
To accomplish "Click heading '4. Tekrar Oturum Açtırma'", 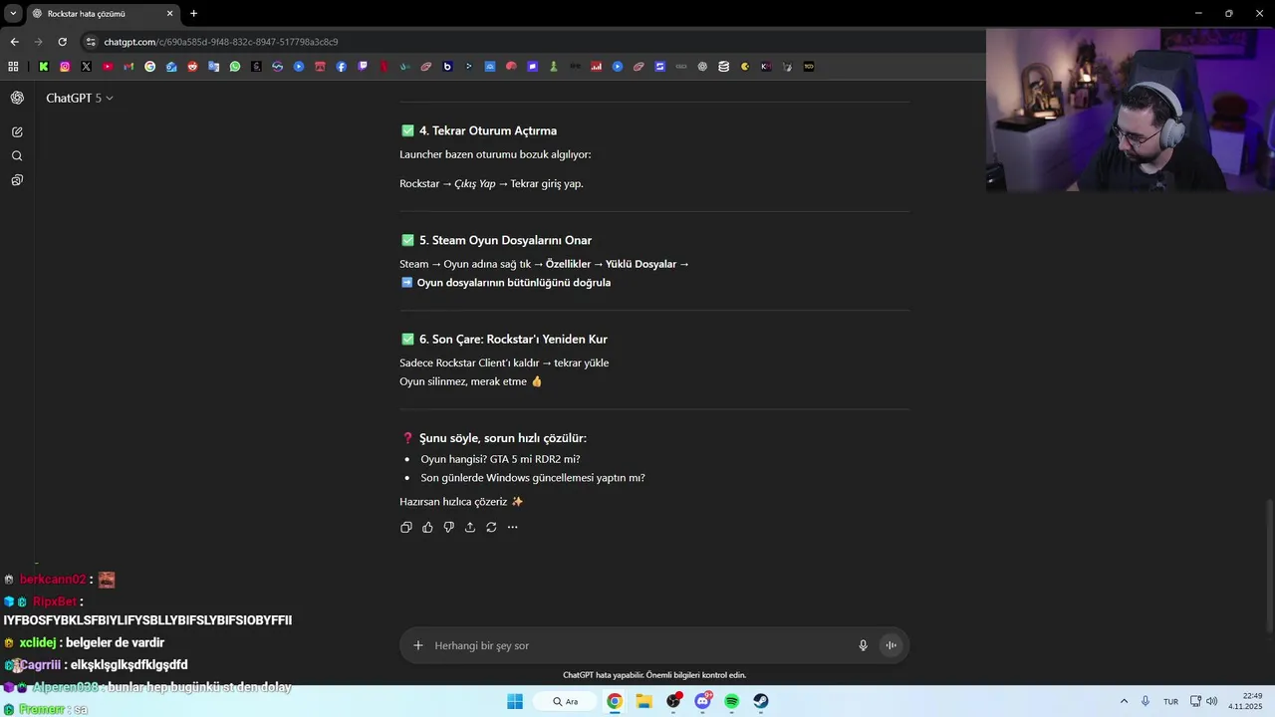I will point(488,130).
